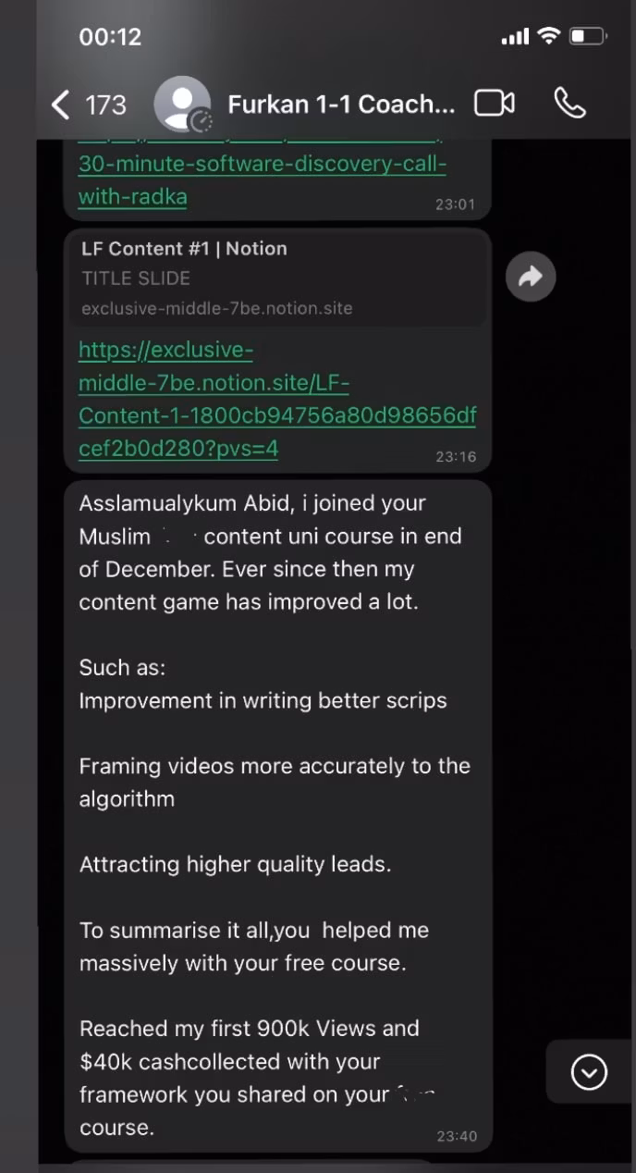
Task: Tap the cellular signal bars icon
Action: 515,37
